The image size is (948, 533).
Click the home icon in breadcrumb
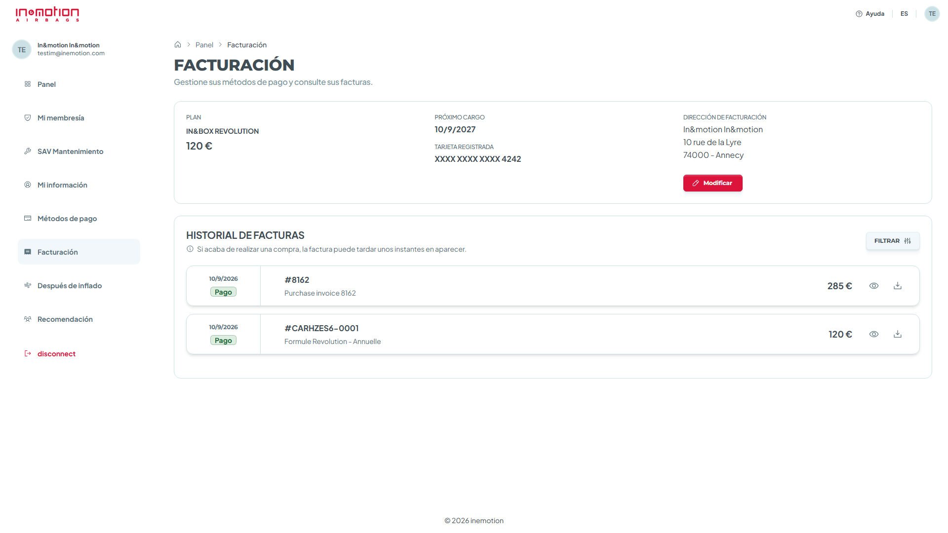pyautogui.click(x=178, y=44)
